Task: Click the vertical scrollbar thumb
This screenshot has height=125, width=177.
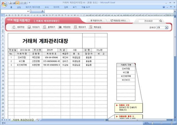Action: [x=175, y=37]
